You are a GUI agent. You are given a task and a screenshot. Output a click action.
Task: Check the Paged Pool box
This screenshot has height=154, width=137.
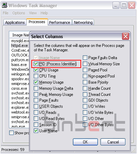85,70
